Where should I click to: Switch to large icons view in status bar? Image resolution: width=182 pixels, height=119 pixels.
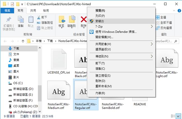point(178,116)
